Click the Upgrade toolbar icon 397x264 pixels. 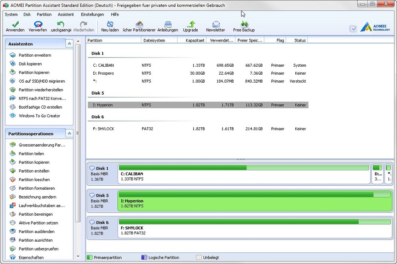click(190, 24)
